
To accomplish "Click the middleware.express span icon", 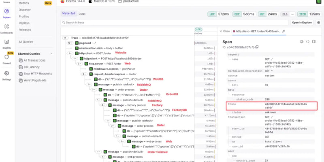I will tap(91, 69).
